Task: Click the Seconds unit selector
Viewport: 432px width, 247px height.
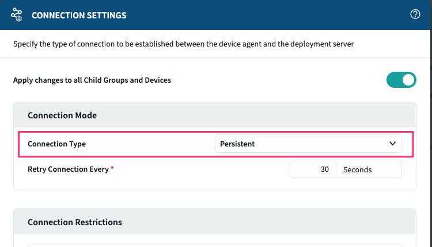Action: pyautogui.click(x=369, y=169)
